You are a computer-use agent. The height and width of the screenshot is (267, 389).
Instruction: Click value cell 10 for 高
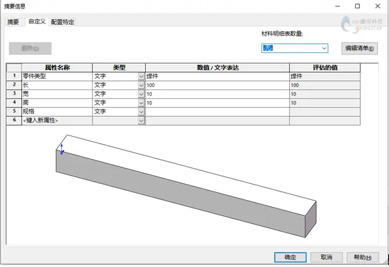[x=217, y=103]
